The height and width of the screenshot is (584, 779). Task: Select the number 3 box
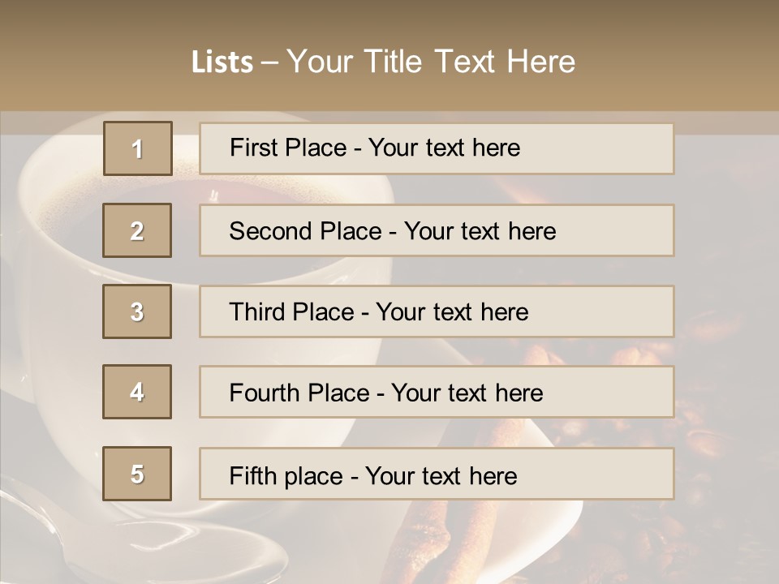tap(137, 311)
